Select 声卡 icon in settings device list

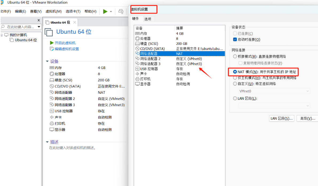tap(137, 74)
